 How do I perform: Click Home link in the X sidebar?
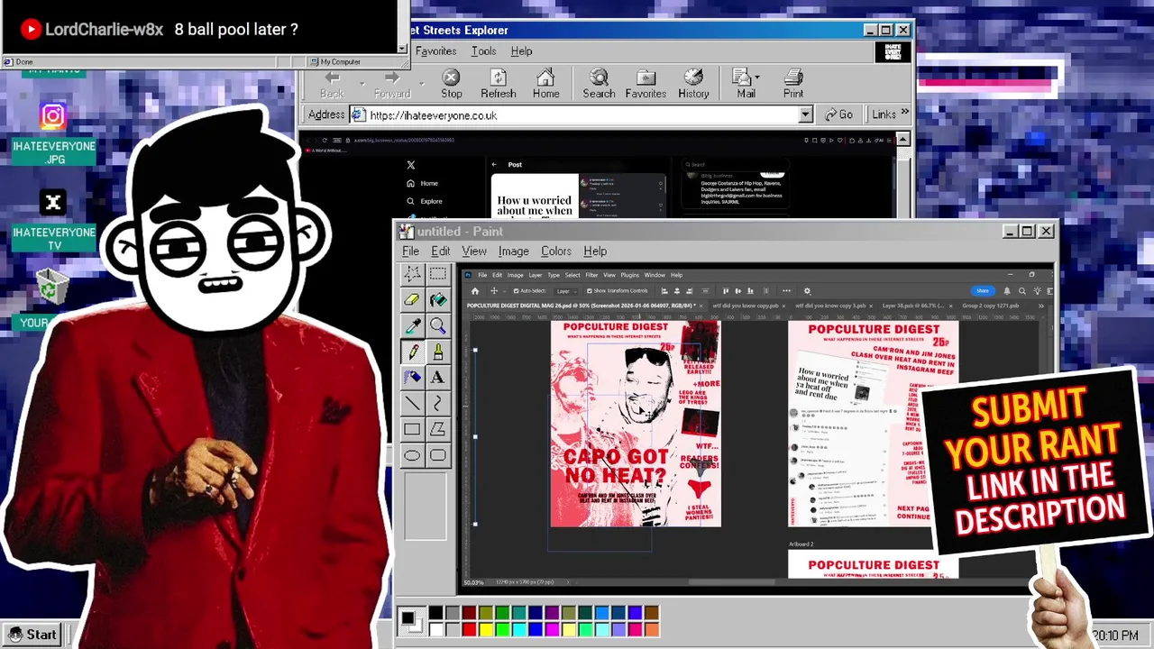[x=423, y=183]
